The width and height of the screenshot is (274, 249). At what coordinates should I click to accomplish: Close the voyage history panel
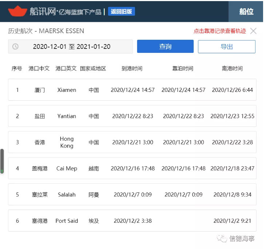[253, 31]
